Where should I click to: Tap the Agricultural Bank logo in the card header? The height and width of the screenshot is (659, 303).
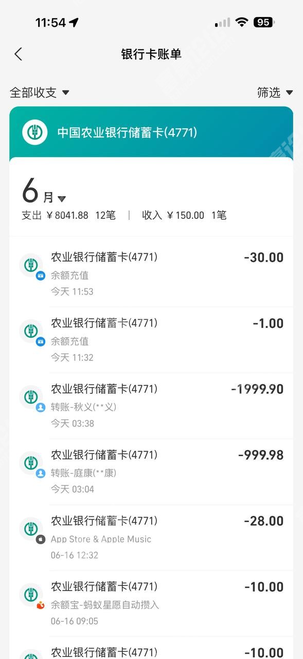(34, 132)
